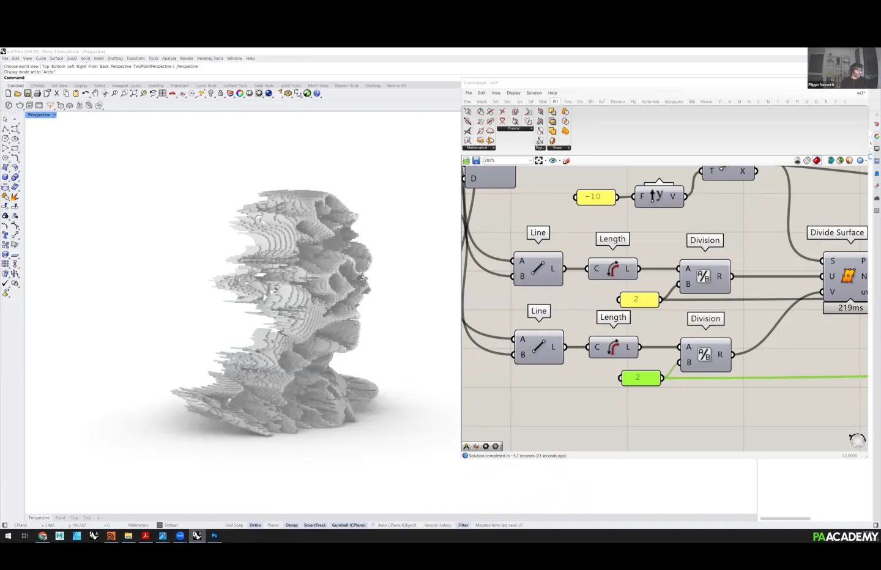Open the Perspective viewport title dropdown
The width and height of the screenshot is (881, 570).
(x=54, y=115)
